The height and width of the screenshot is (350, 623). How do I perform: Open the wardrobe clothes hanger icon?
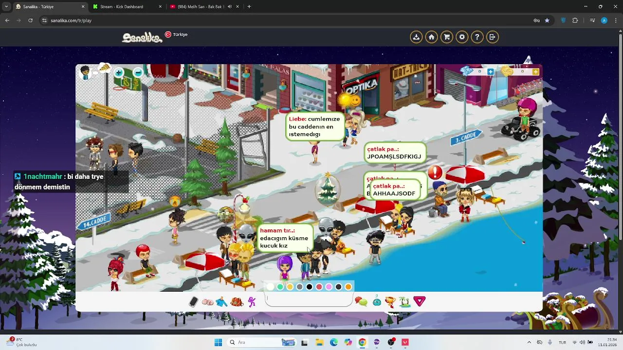(222, 302)
